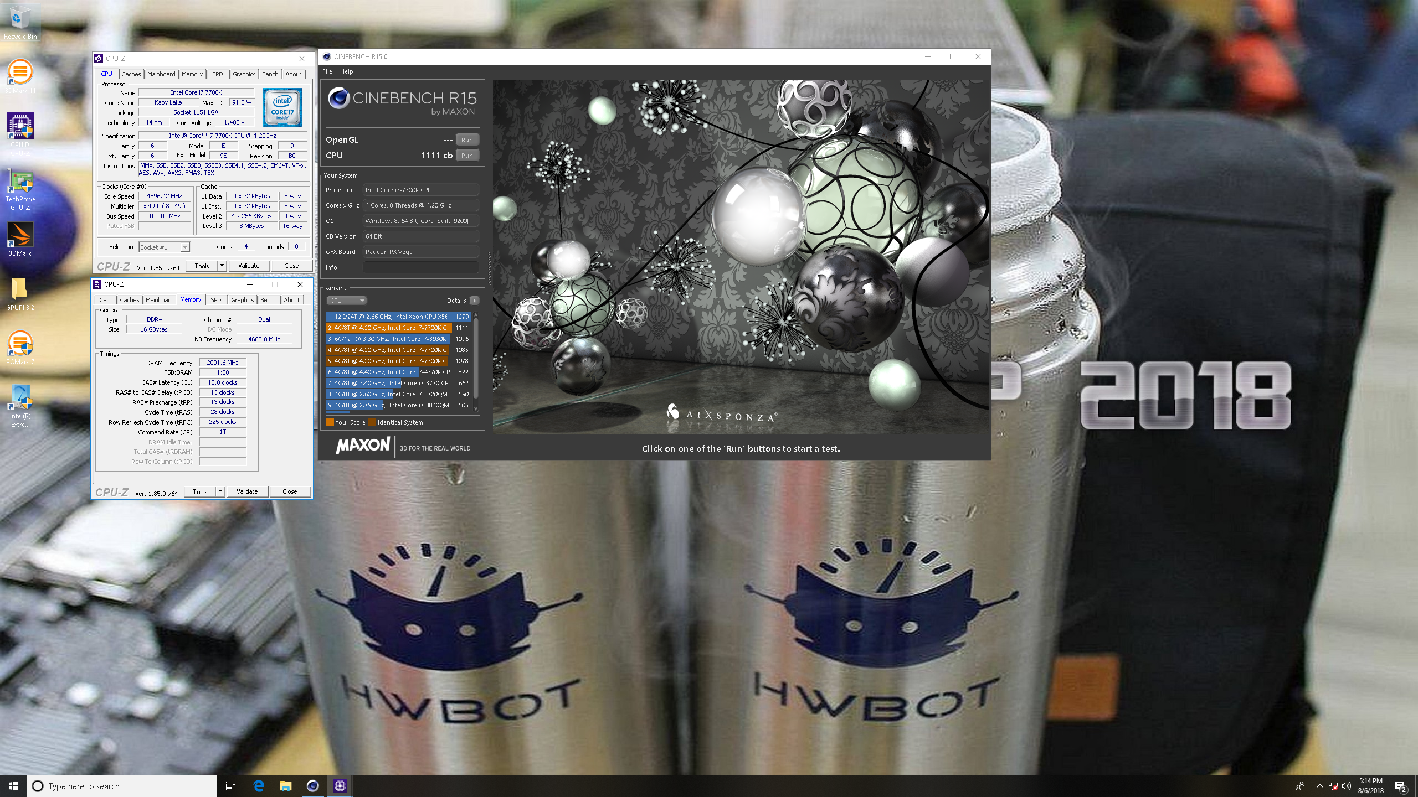This screenshot has height=797, width=1418.
Task: Select the CPUID CPU-Z desktop shortcut
Action: point(20,134)
